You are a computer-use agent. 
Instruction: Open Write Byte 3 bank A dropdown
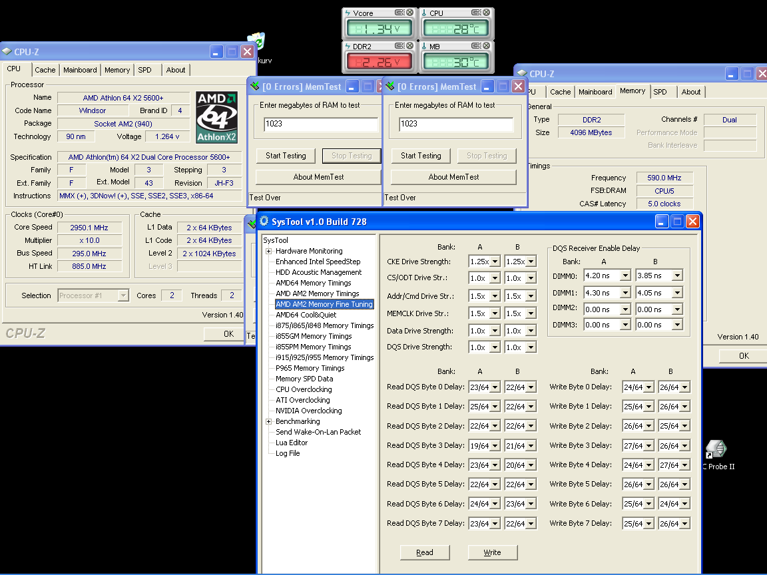coord(649,446)
